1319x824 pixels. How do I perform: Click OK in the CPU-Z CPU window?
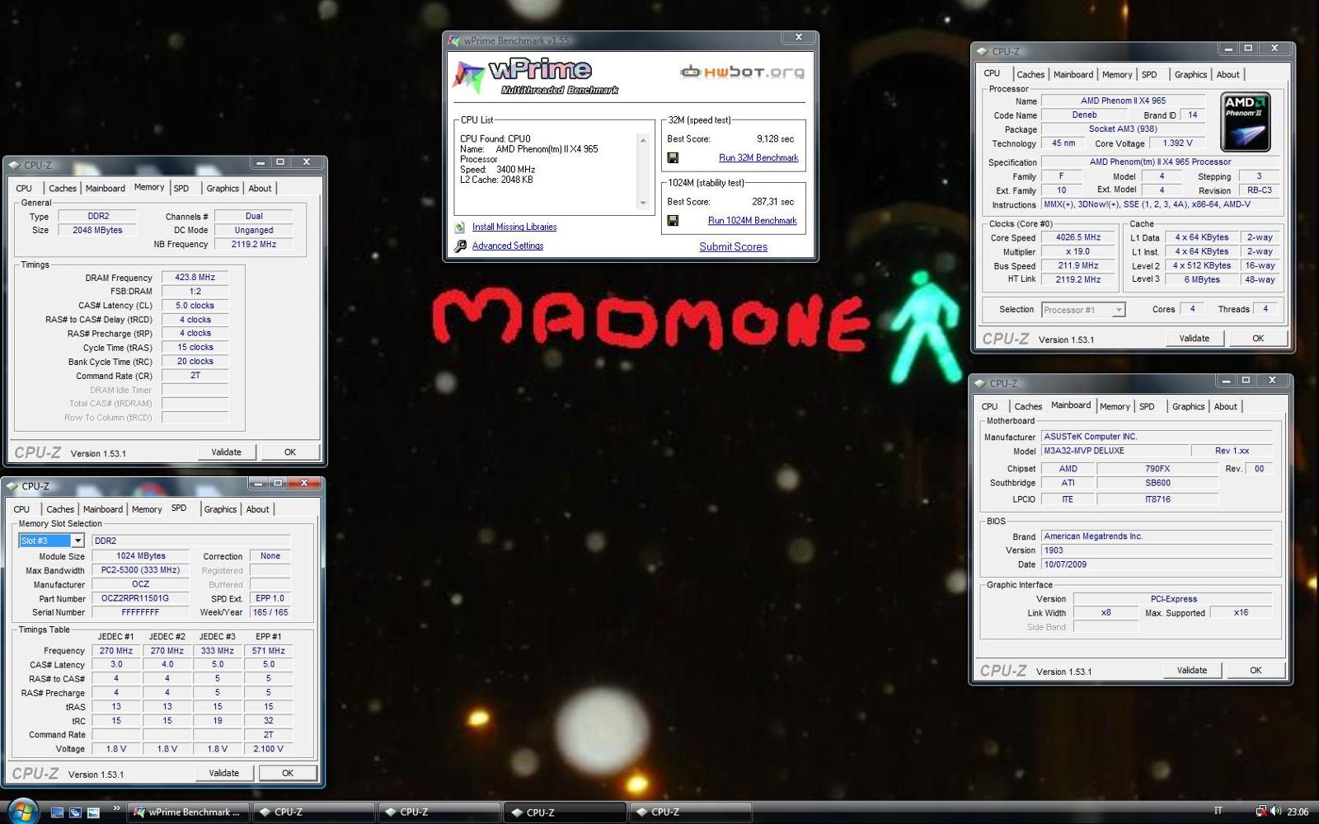pyautogui.click(x=1258, y=339)
